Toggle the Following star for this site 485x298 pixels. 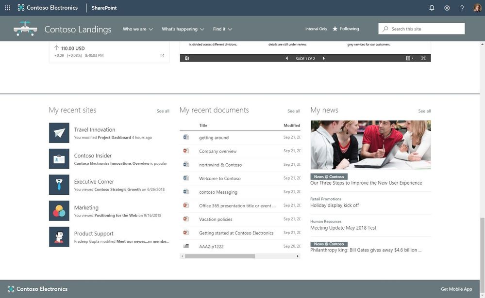(x=334, y=29)
